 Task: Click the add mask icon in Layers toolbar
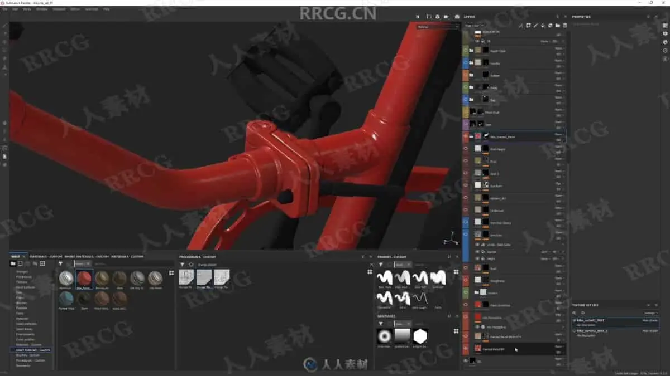coord(528,26)
